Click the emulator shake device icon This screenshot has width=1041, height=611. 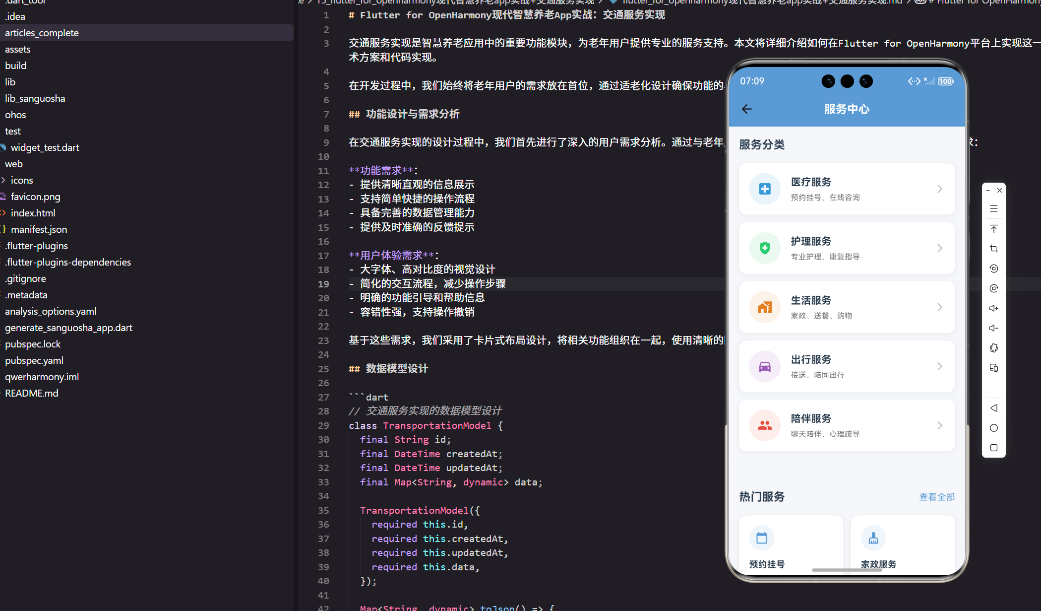tap(993, 348)
